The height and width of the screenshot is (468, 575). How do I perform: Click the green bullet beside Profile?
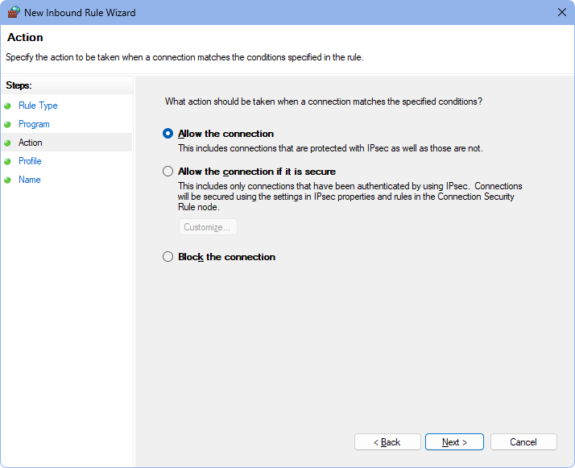[8, 161]
